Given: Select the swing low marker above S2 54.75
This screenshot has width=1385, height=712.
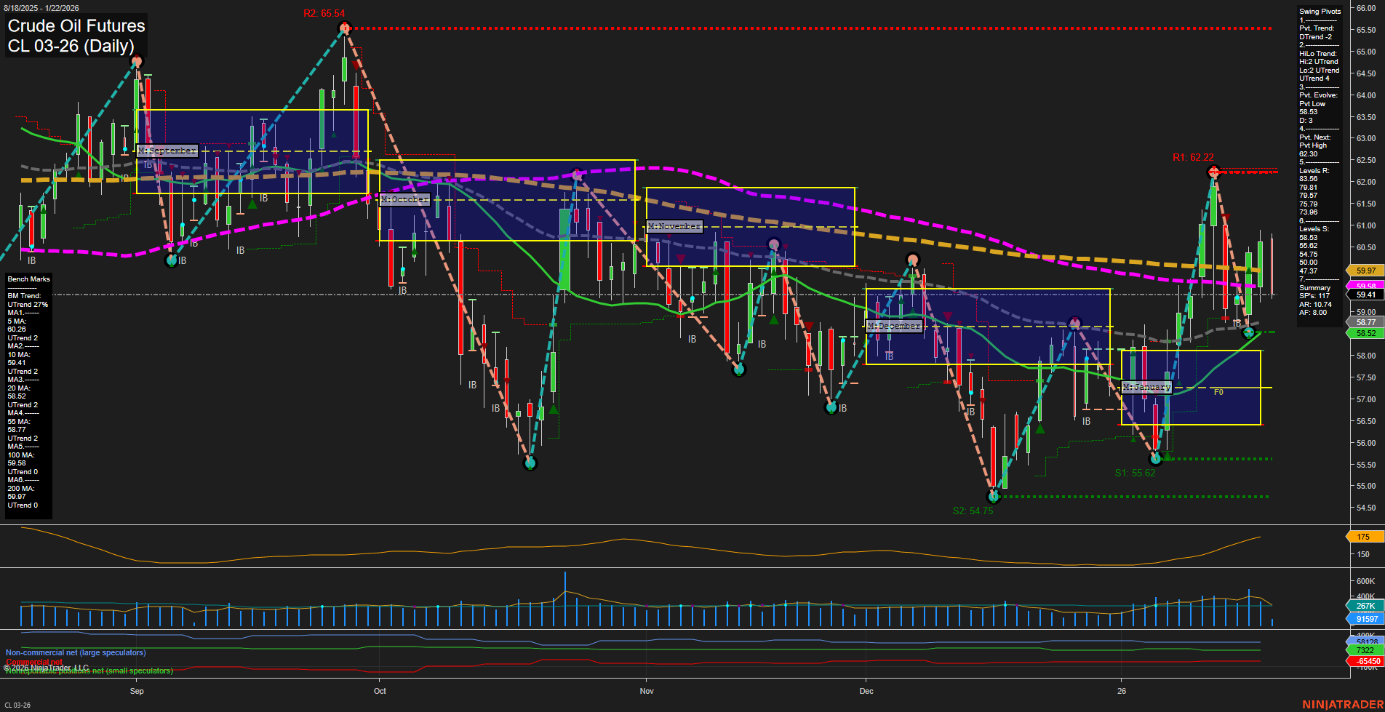Looking at the screenshot, I should pyautogui.click(x=994, y=497).
